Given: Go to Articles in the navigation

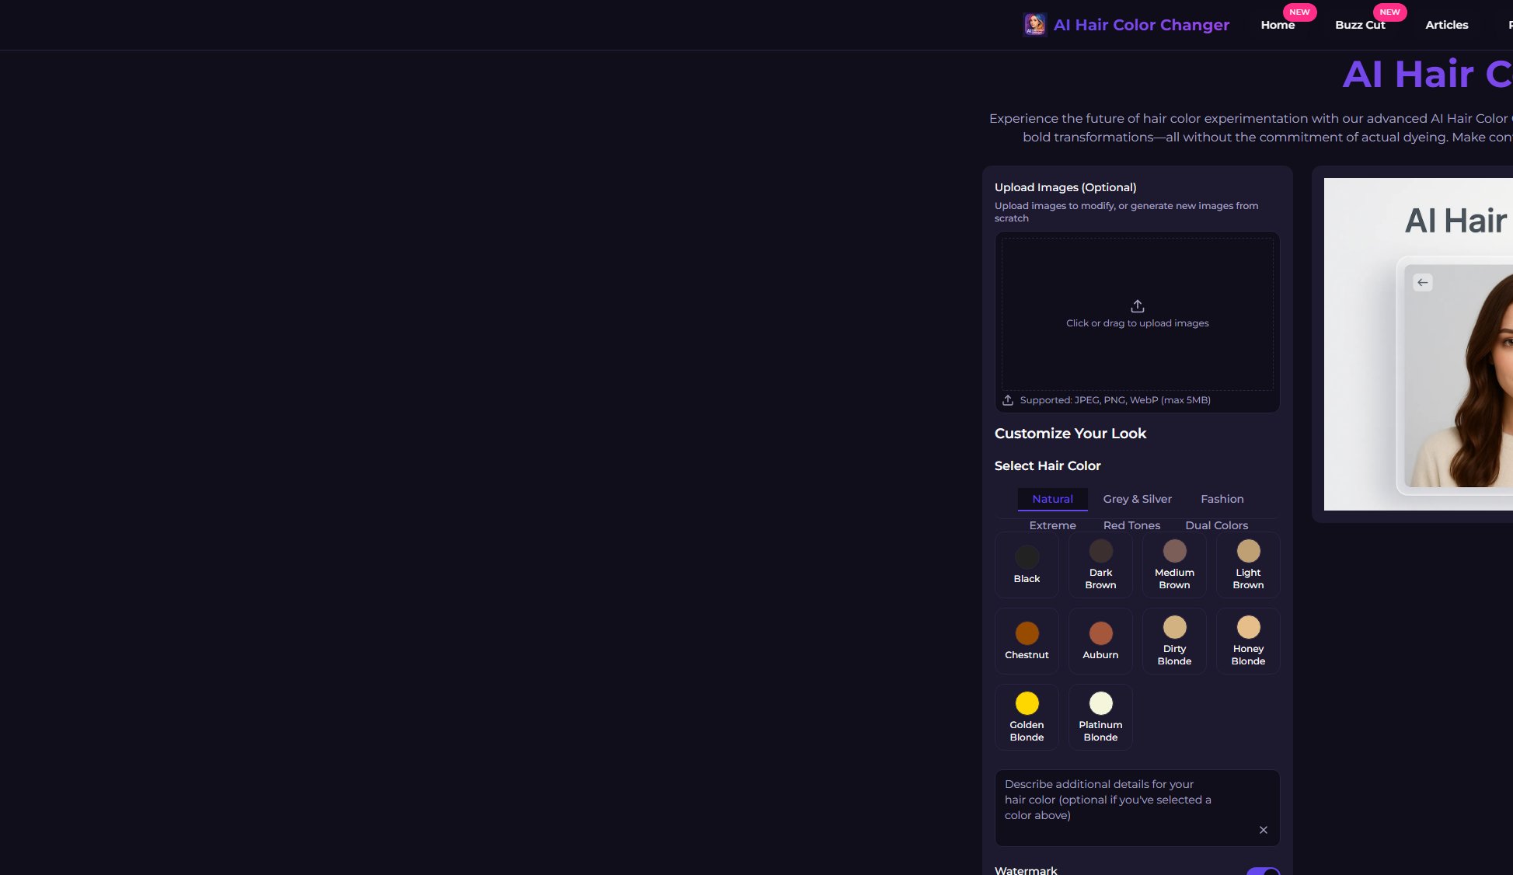Looking at the screenshot, I should pyautogui.click(x=1446, y=25).
